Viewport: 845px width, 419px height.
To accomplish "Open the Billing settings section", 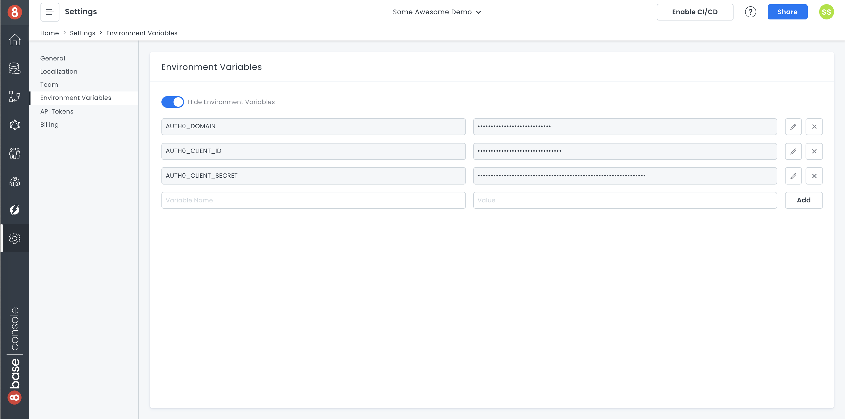I will (x=49, y=124).
